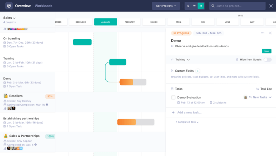Open the Demo Evaluation task
The image size is (276, 156).
click(x=189, y=97)
